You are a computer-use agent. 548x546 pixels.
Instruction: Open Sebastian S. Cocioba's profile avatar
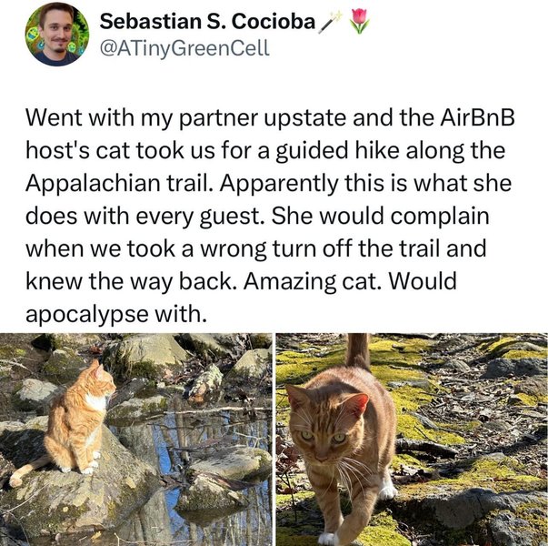[57, 34]
